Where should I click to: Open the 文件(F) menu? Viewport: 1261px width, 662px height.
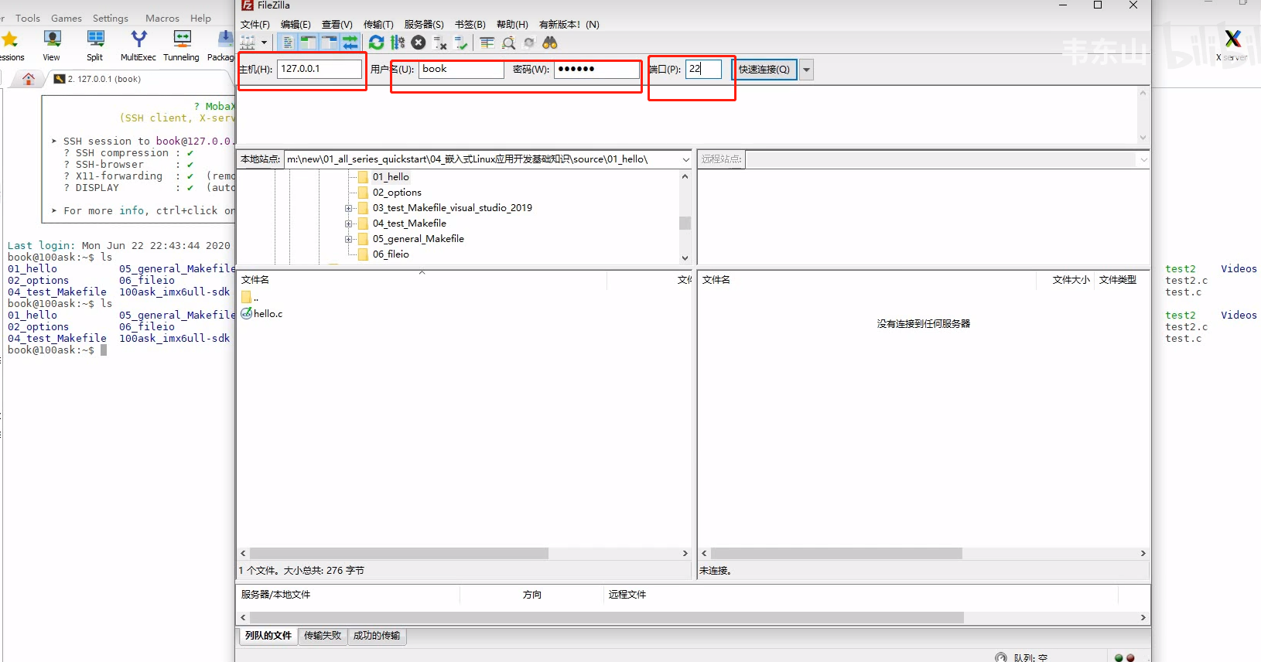[x=255, y=25]
